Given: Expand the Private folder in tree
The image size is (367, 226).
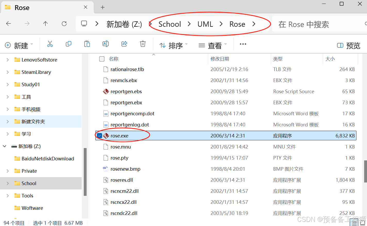Looking at the screenshot, I should (7, 171).
